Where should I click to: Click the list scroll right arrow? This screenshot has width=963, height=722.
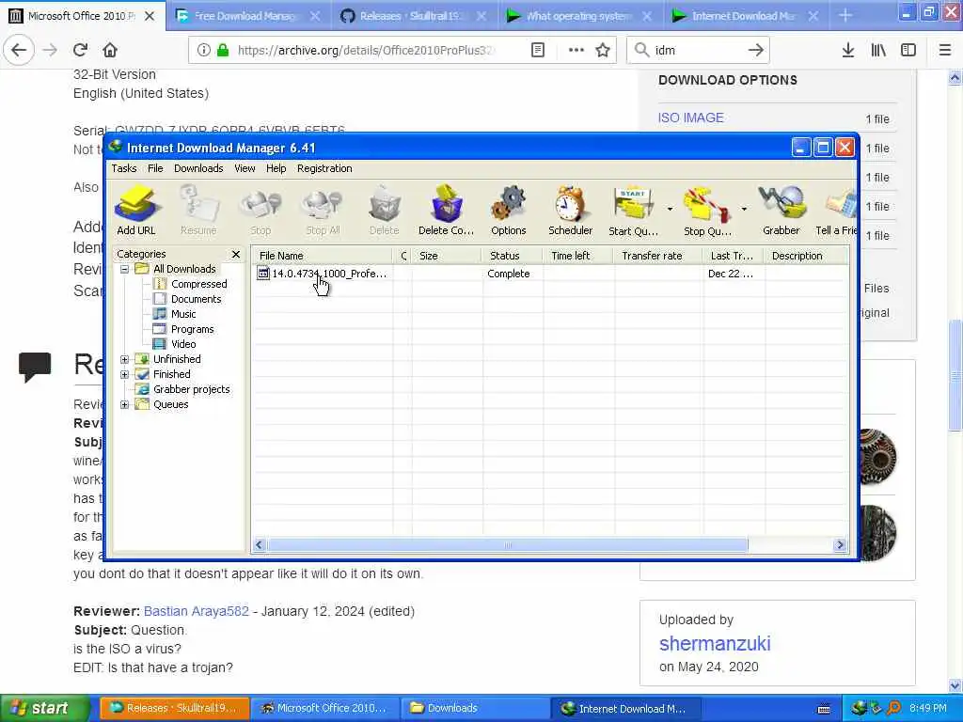(x=840, y=545)
